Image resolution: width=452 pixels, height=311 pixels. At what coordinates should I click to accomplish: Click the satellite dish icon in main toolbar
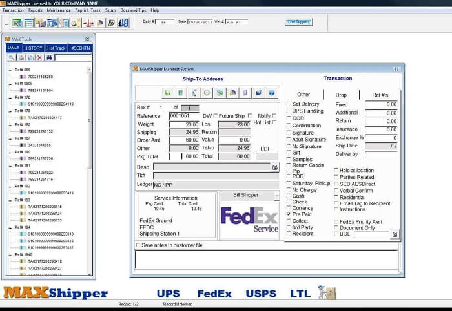(99, 23)
